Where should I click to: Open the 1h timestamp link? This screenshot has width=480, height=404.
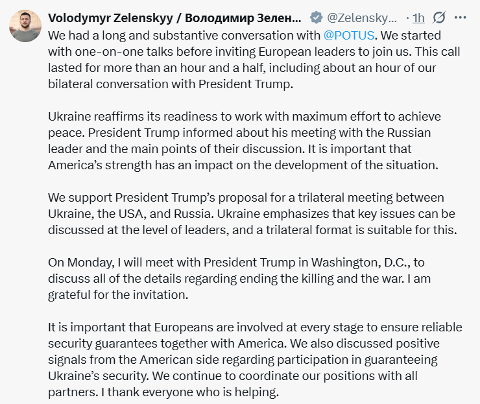[418, 18]
